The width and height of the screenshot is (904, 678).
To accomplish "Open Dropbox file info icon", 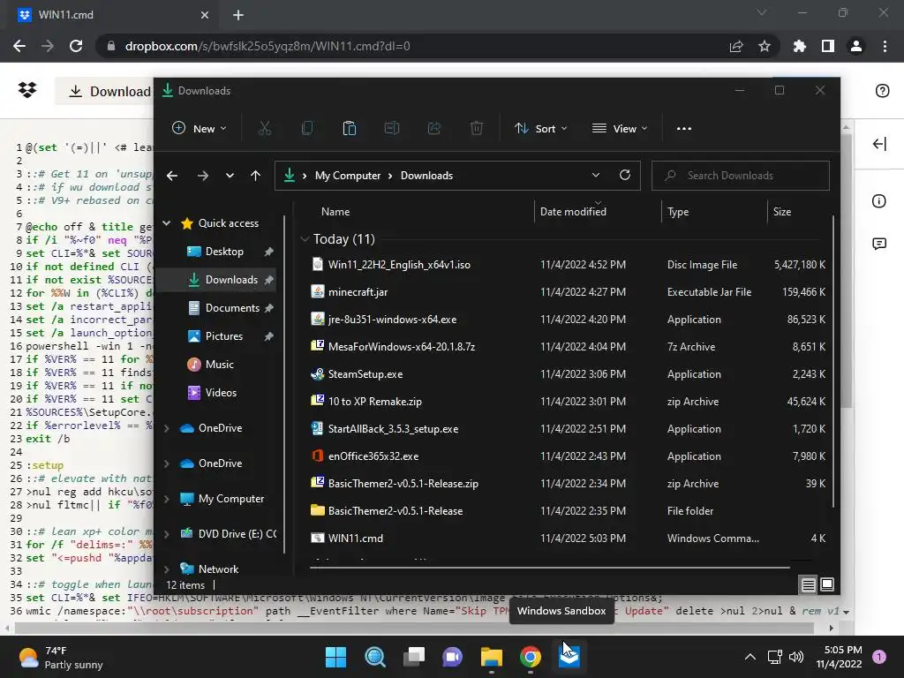I will point(879,200).
